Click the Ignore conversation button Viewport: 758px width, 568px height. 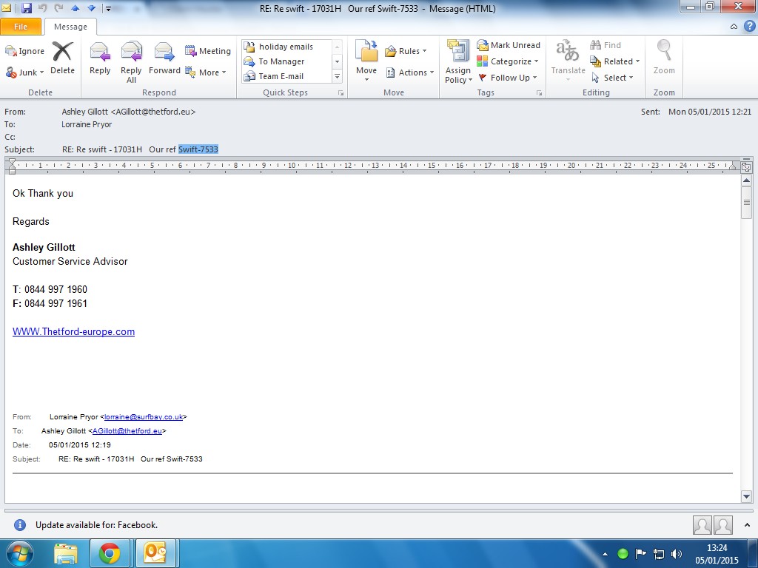click(25, 51)
